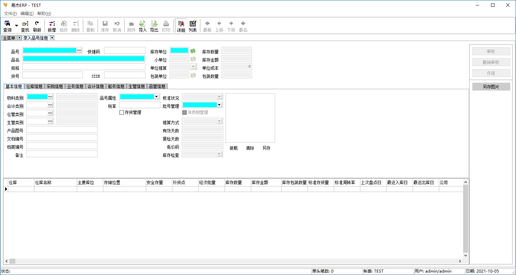Enable the 存货管理 checkbox
516x275 pixels.
pos(122,113)
